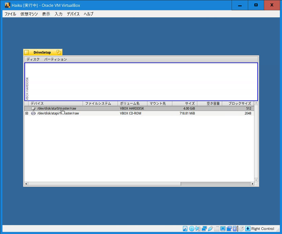The height and width of the screenshot is (234, 282).
Task: Select the hard disk icon for ata/0/master
Action: (x=33, y=108)
